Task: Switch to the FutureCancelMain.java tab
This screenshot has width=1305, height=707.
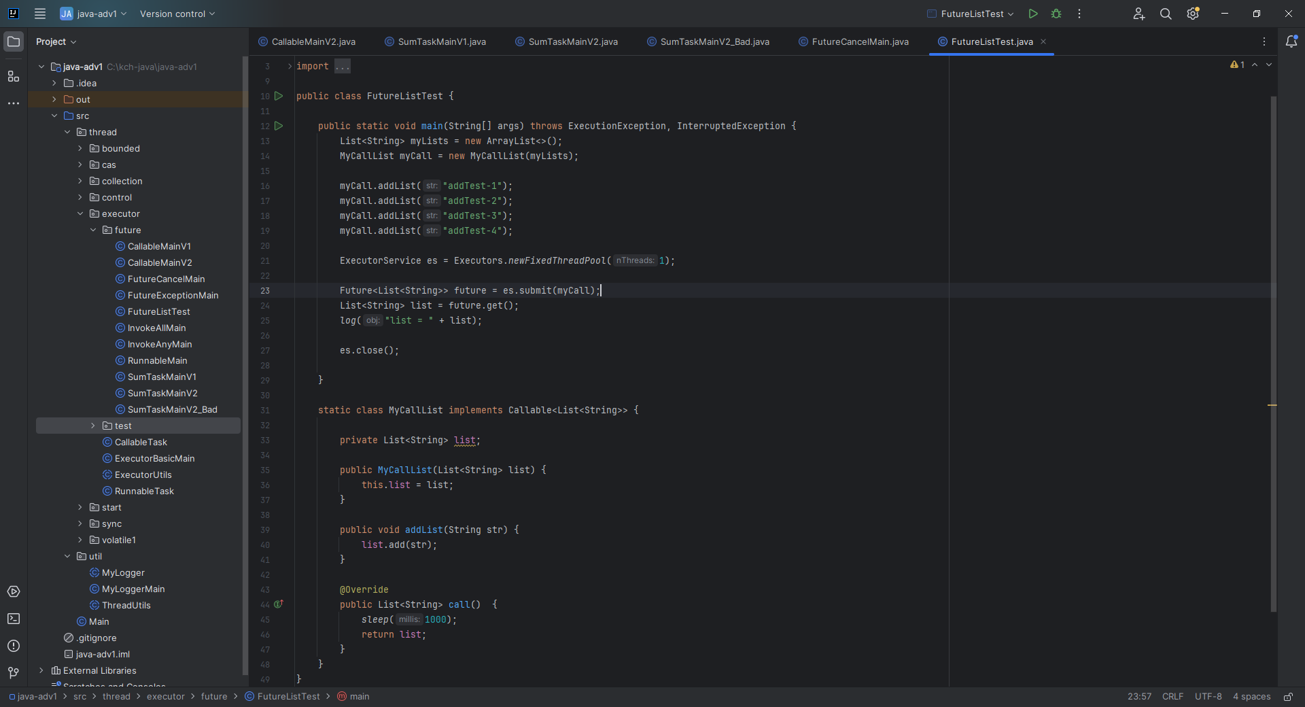Action: click(854, 41)
